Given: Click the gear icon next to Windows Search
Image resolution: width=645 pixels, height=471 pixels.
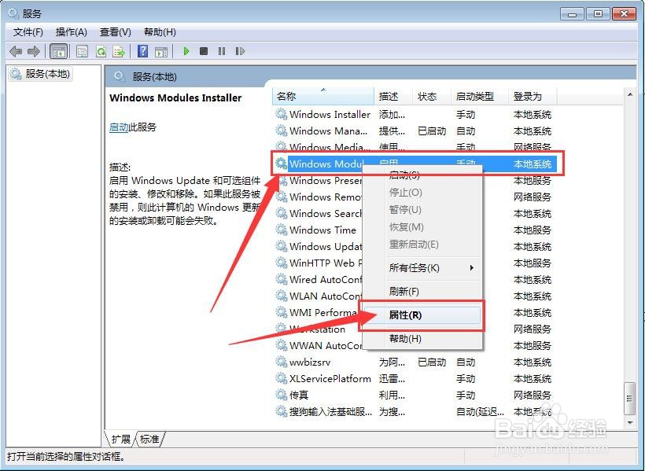Looking at the screenshot, I should tap(282, 213).
